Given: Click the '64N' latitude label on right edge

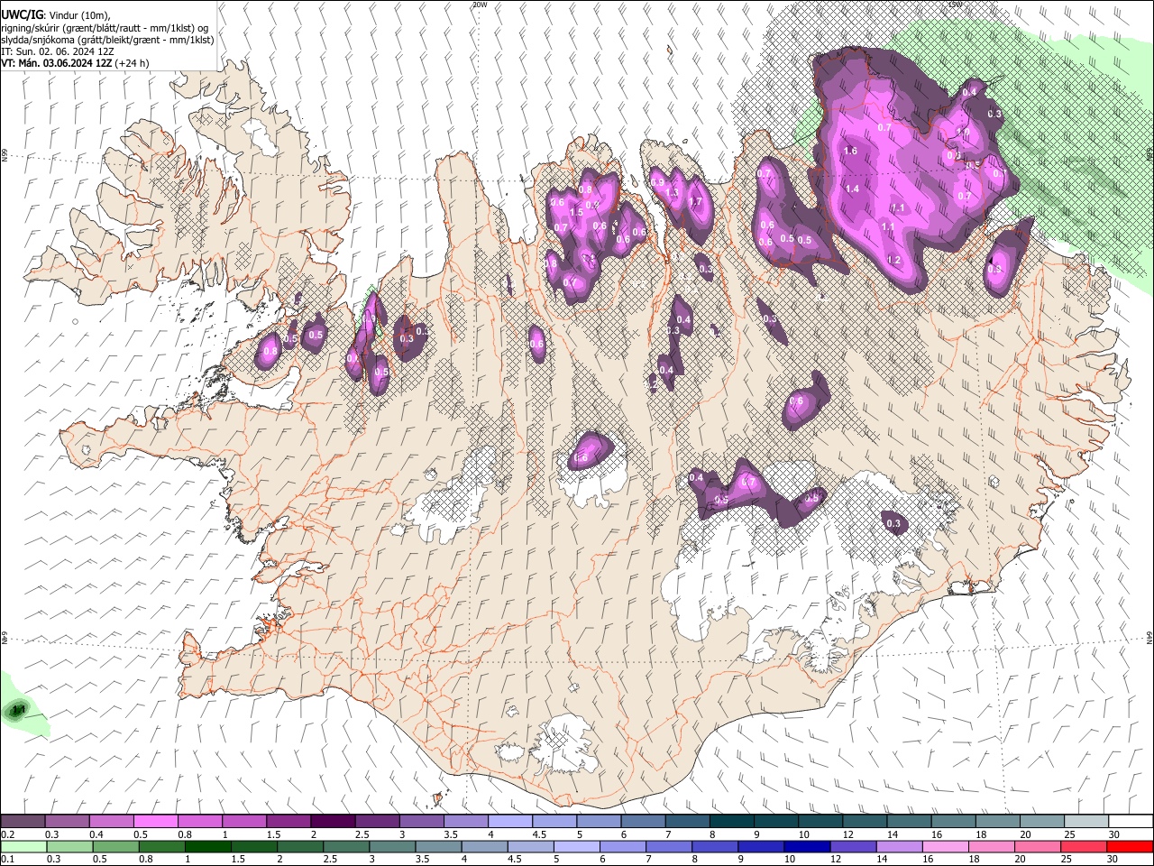Looking at the screenshot, I should pos(1149,637).
